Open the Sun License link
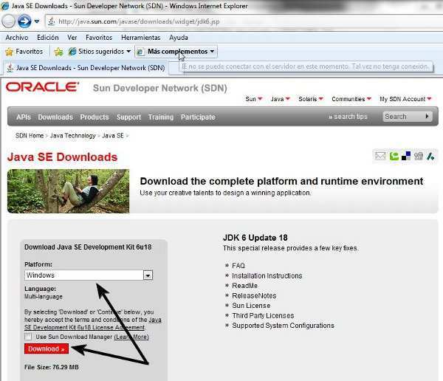This screenshot has height=381, width=443. (251, 306)
